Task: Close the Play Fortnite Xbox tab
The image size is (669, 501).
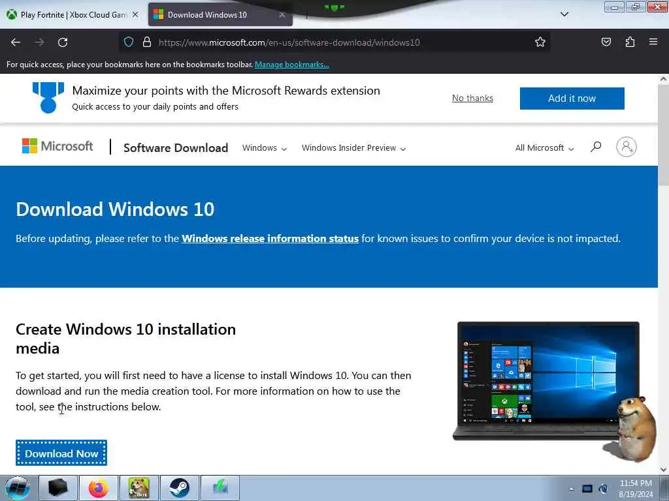Action: pos(135,14)
